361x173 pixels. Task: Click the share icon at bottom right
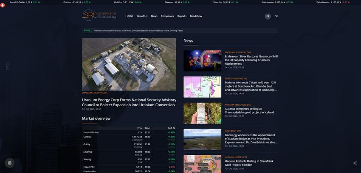[355, 163]
